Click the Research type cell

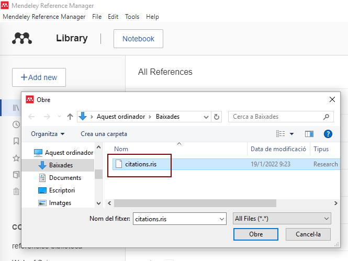(x=326, y=164)
